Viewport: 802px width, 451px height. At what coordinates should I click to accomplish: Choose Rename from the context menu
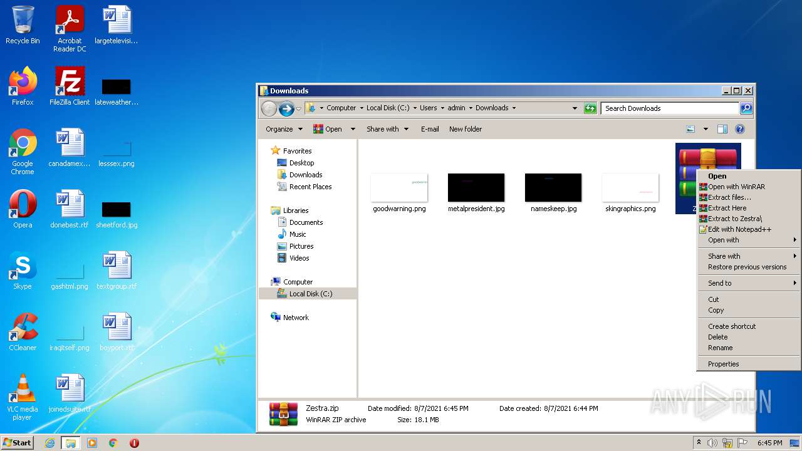[749, 348]
